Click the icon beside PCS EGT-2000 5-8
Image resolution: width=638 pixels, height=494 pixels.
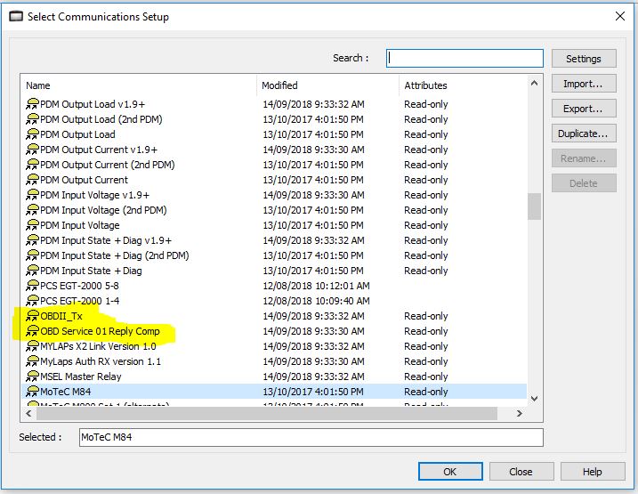pyautogui.click(x=33, y=286)
